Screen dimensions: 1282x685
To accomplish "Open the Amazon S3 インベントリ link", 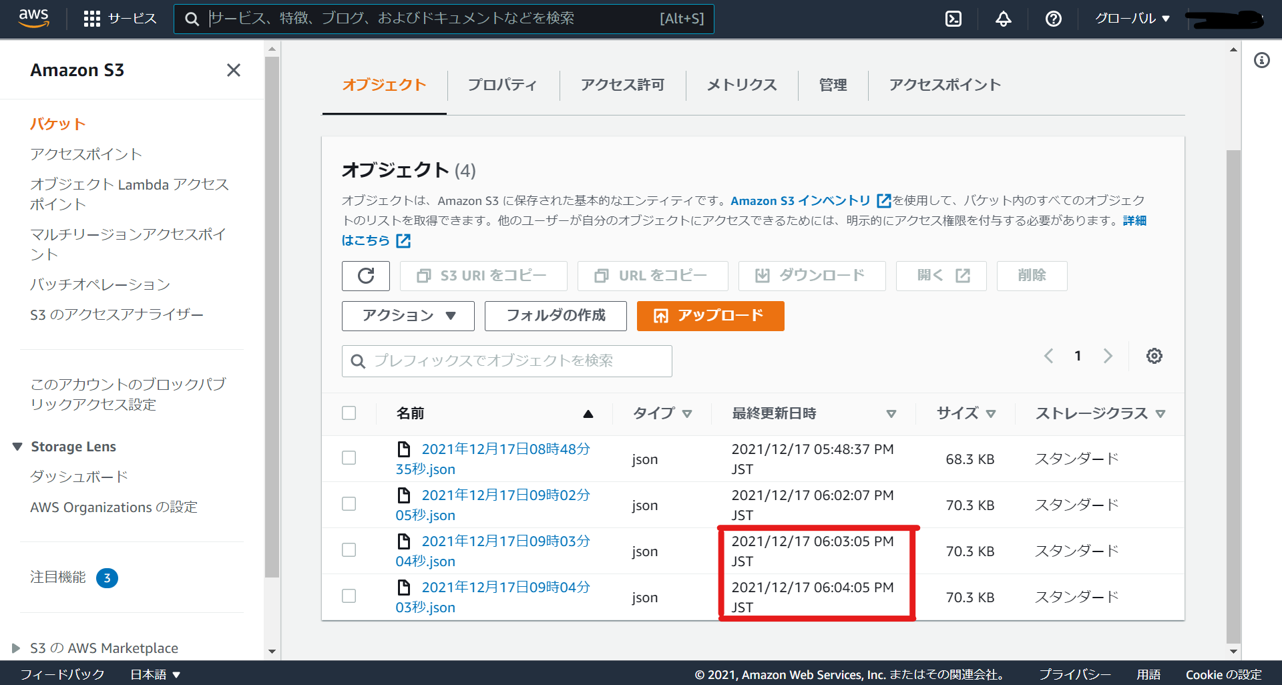I will pos(801,200).
